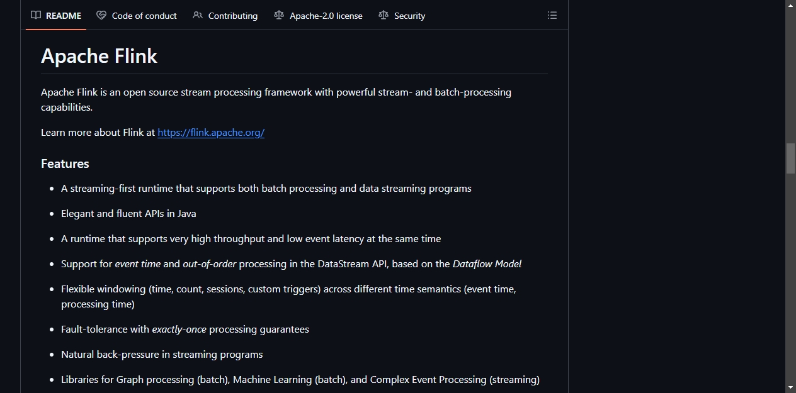Click the italic 'exactly-once' text
Image resolution: width=796 pixels, height=393 pixels.
179,329
